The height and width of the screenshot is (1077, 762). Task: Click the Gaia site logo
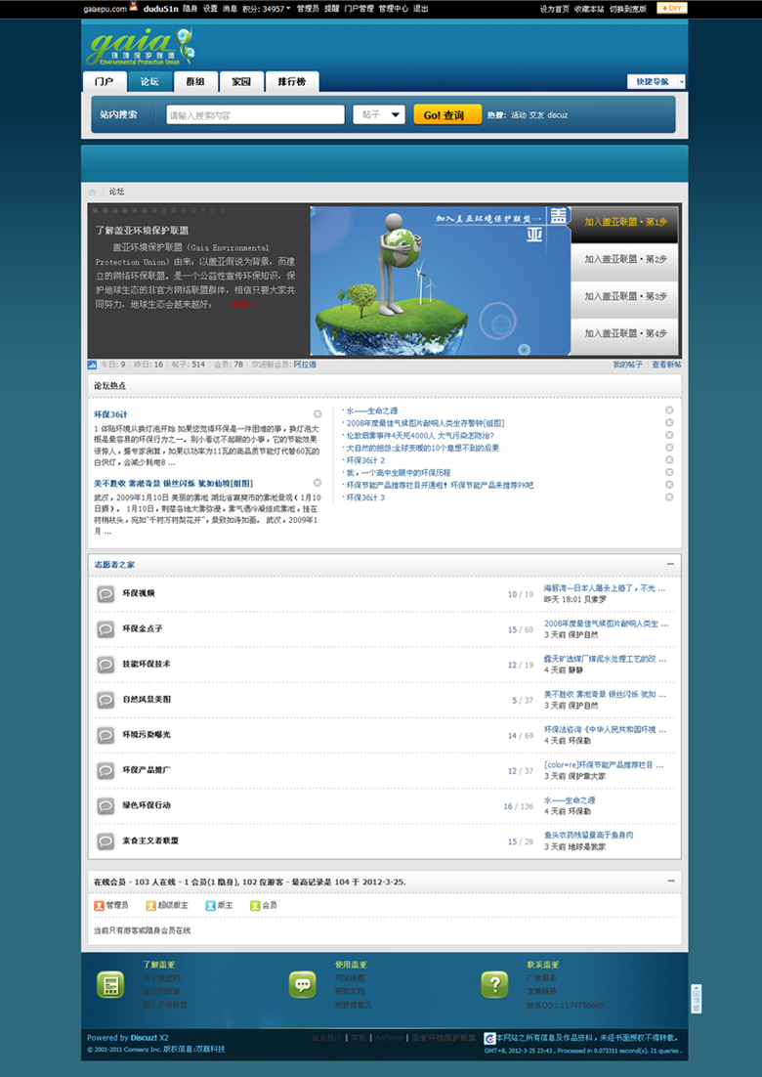140,47
